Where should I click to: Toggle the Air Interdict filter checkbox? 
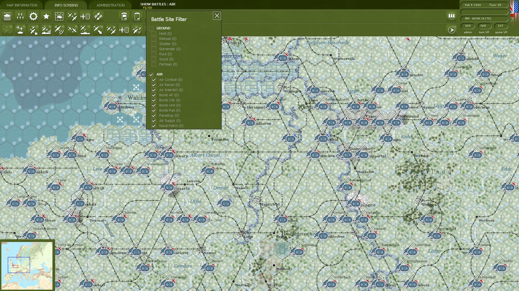154,90
